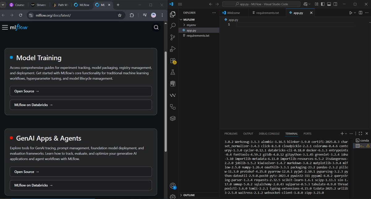
Task: Open the mlflow site hamburger menu
Action: click(5, 27)
